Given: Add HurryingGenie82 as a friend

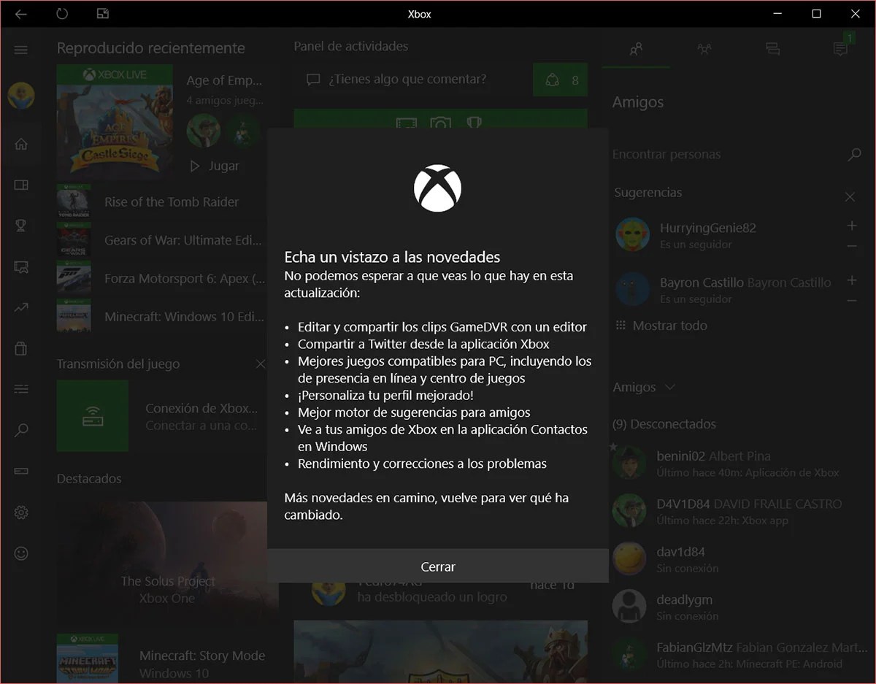Looking at the screenshot, I should (x=852, y=226).
